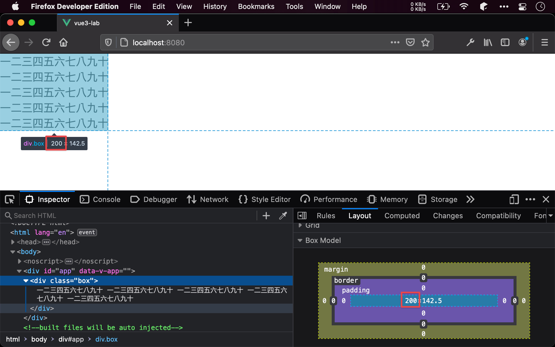Collapse the div id app node
555x347 pixels.
point(19,271)
